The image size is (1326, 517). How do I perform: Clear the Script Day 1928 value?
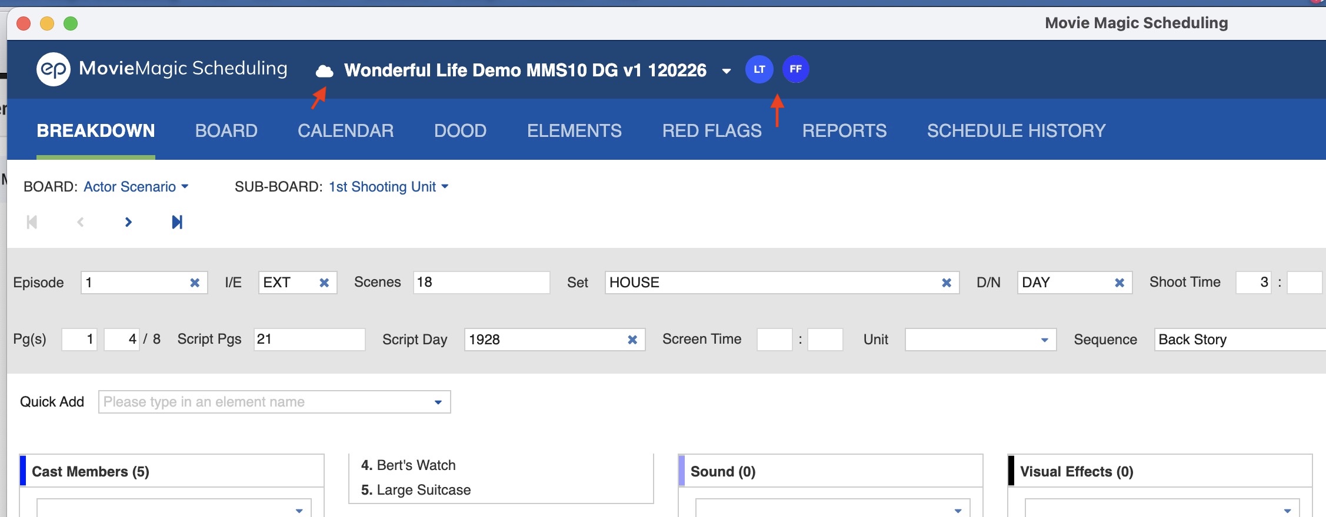pyautogui.click(x=632, y=340)
